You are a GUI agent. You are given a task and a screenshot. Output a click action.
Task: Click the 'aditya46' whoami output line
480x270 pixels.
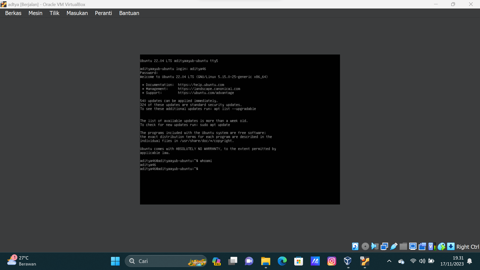148,165
